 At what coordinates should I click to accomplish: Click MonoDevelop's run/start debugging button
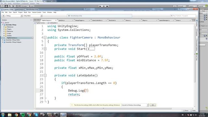click(x=4, y=16)
